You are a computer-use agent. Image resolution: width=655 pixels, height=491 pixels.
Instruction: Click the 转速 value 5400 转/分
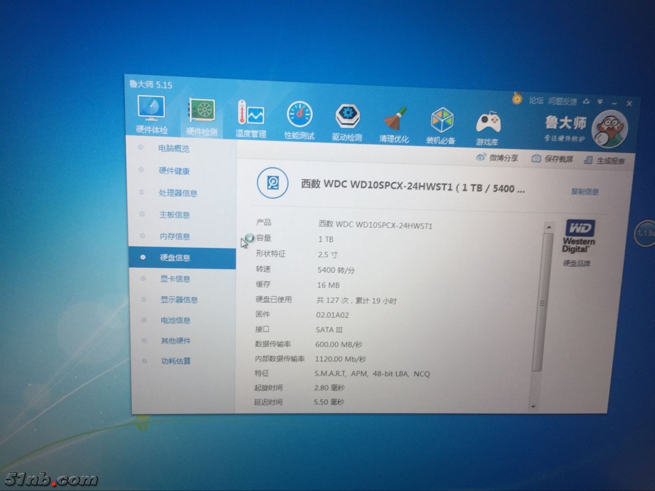pyautogui.click(x=336, y=270)
